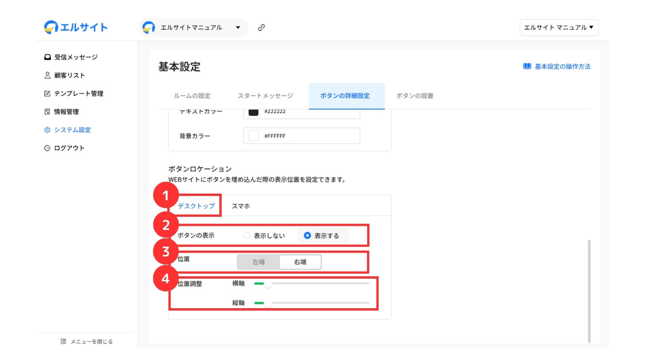Screen dimensions: 645x363
Task: Click the 受信メッセージ inbox icon
Action: point(47,57)
